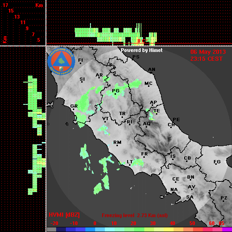Viewport: 232px width, 232px height.
Task: Click the 30 value on the dBZ scale
Action: coord(153,223)
